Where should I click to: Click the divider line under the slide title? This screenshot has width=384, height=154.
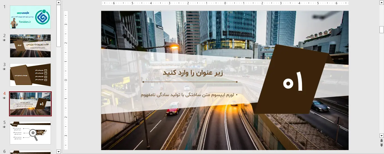click(190, 82)
